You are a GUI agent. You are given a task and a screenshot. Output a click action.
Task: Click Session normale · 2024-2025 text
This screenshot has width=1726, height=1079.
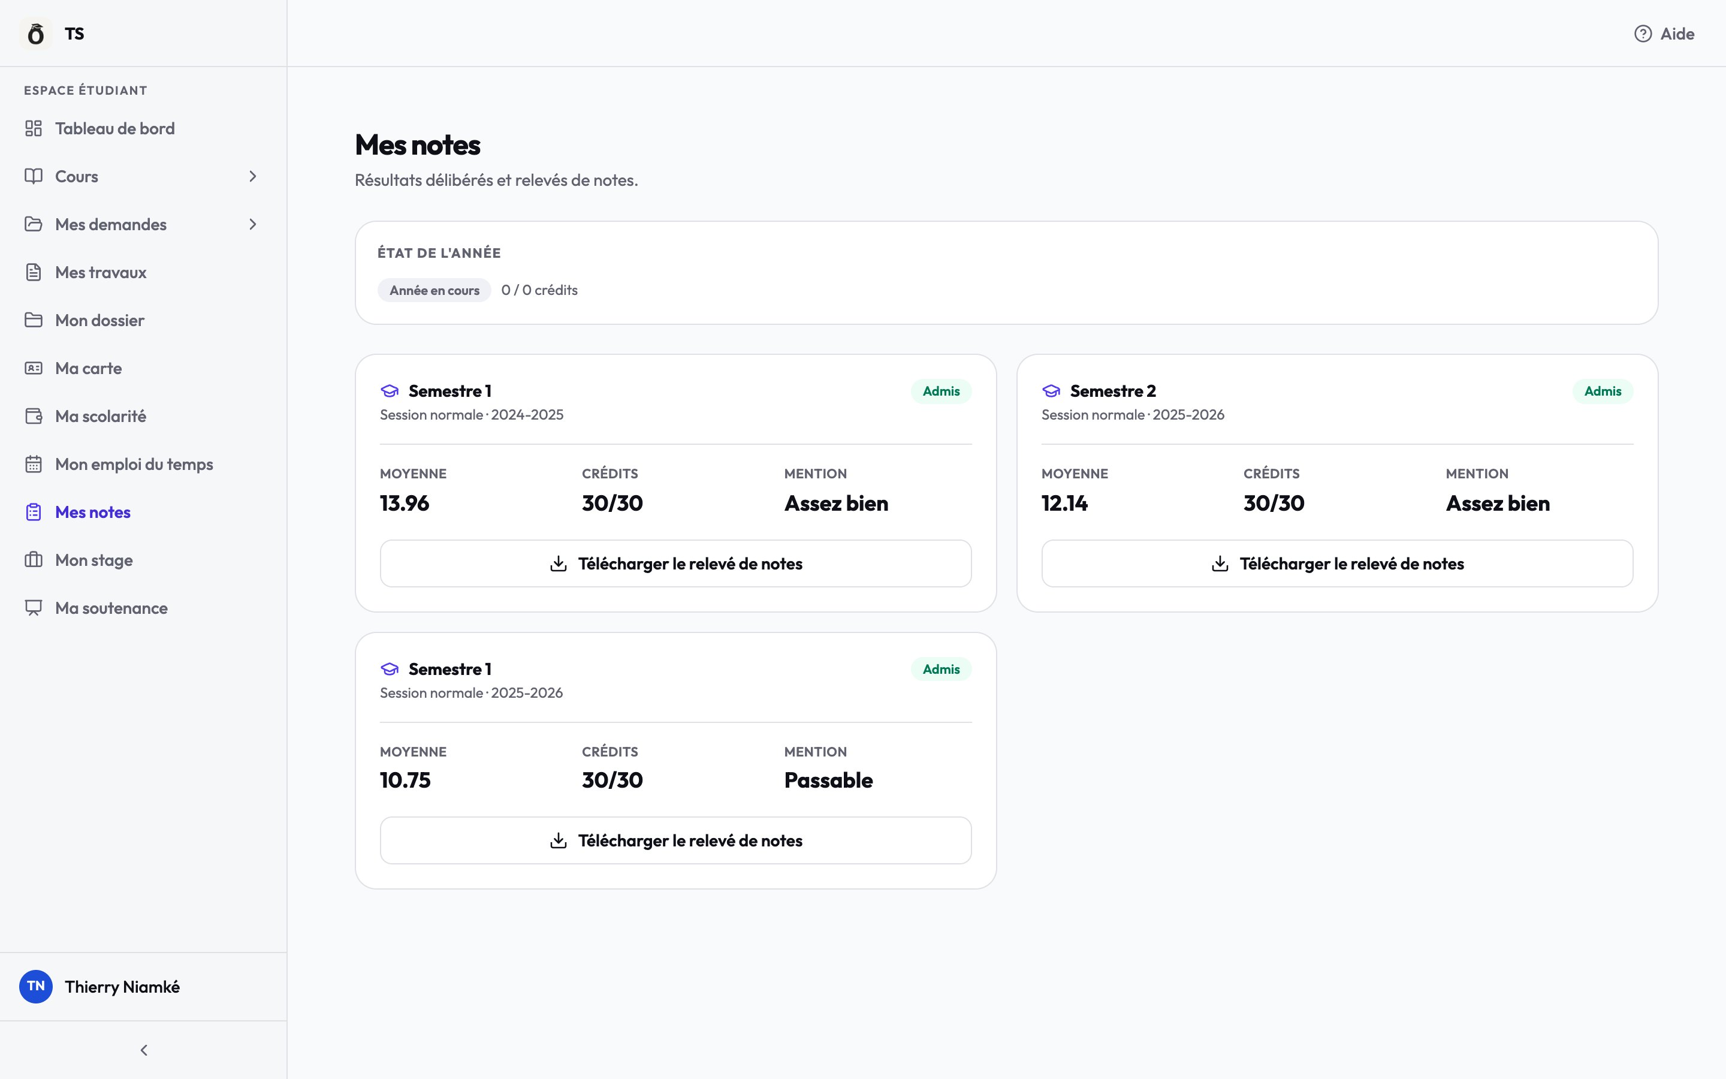coord(472,415)
